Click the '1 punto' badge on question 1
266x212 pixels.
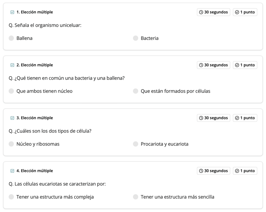click(x=245, y=12)
